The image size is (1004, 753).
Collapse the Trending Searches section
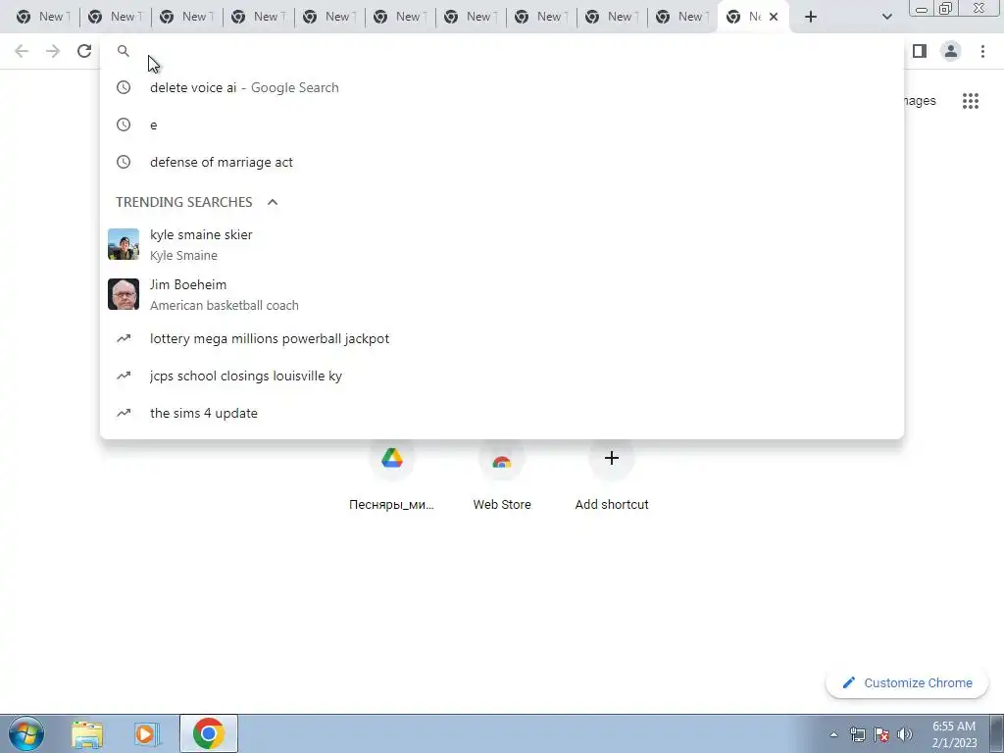[x=273, y=202]
